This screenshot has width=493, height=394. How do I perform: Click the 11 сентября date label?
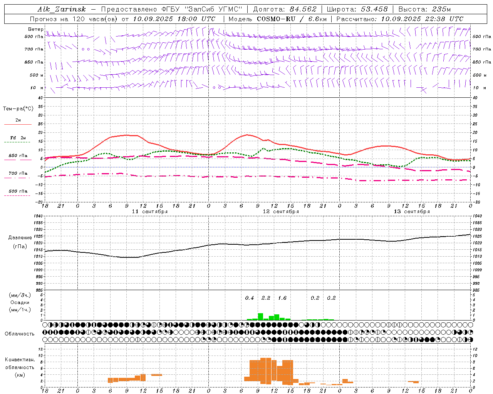150,212
